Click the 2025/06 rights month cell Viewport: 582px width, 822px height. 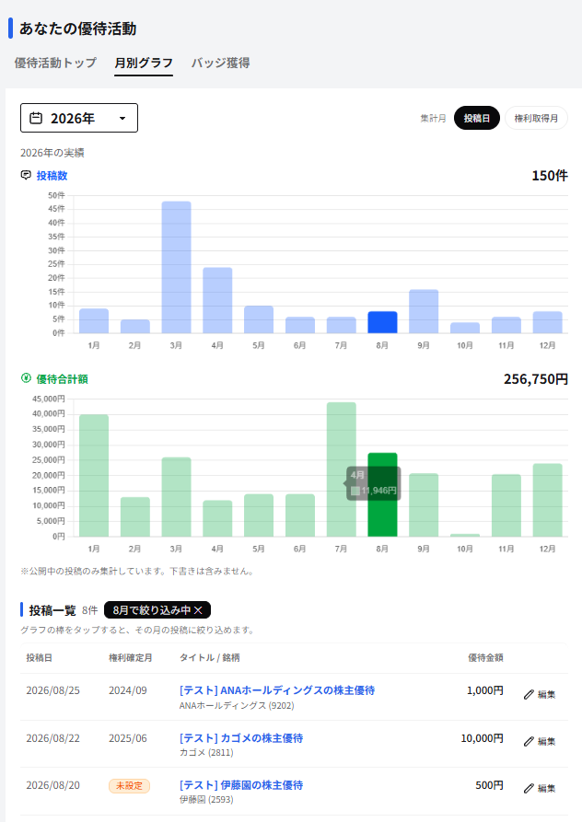[128, 738]
